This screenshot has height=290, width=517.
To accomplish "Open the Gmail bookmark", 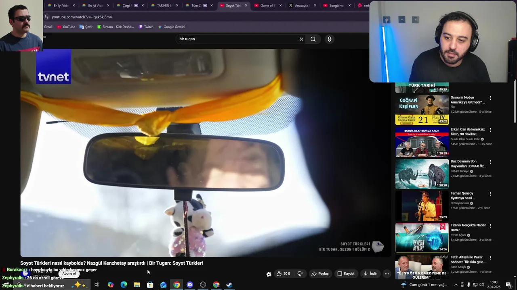I will [x=48, y=27].
